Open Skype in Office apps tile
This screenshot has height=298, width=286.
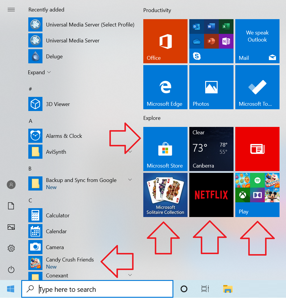pyautogui.click(x=197, y=56)
